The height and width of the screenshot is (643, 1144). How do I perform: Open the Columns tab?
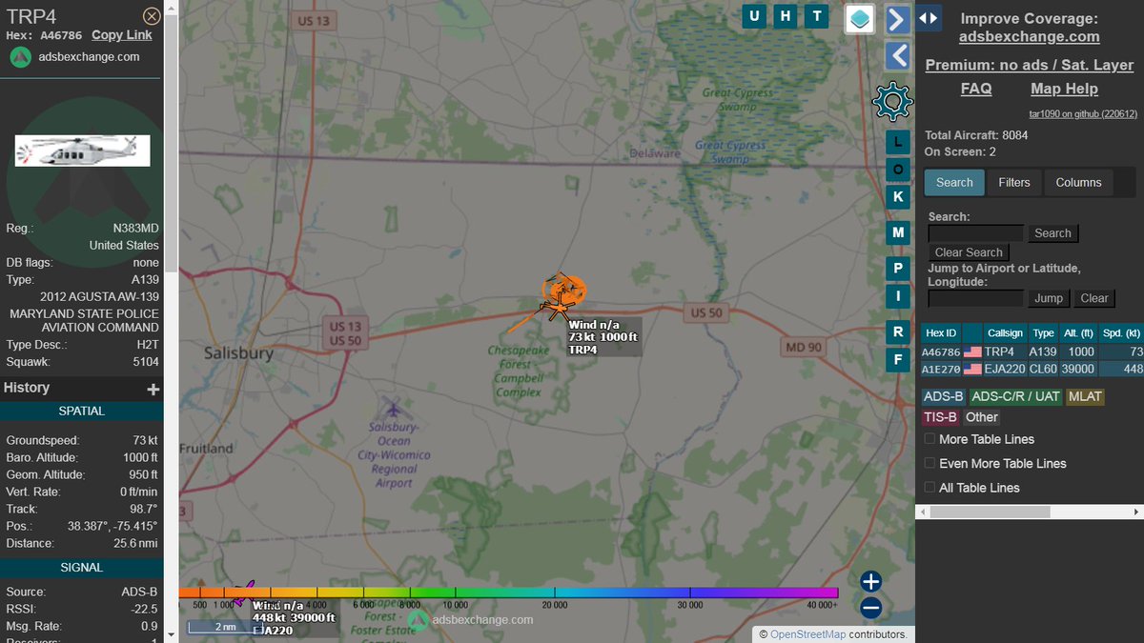point(1078,182)
